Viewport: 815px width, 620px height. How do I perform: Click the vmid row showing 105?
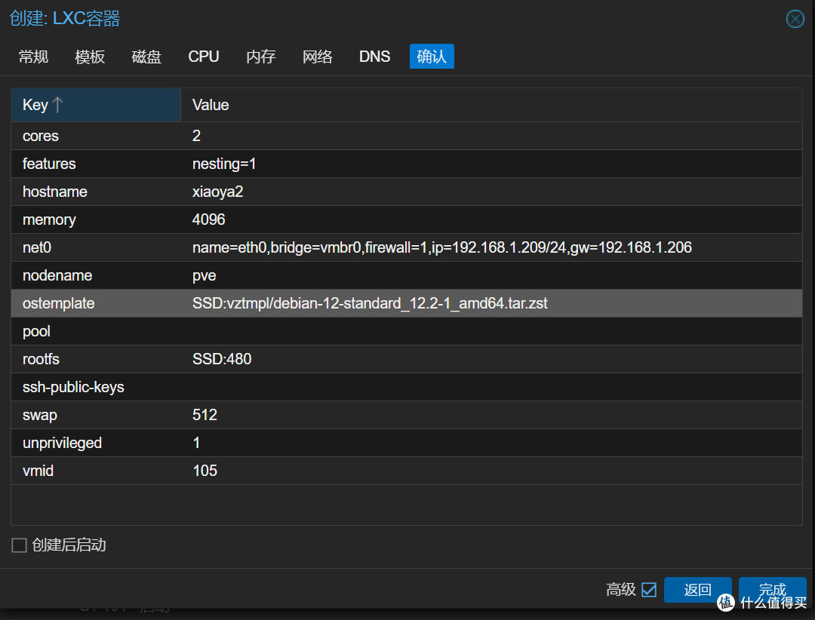[406, 471]
